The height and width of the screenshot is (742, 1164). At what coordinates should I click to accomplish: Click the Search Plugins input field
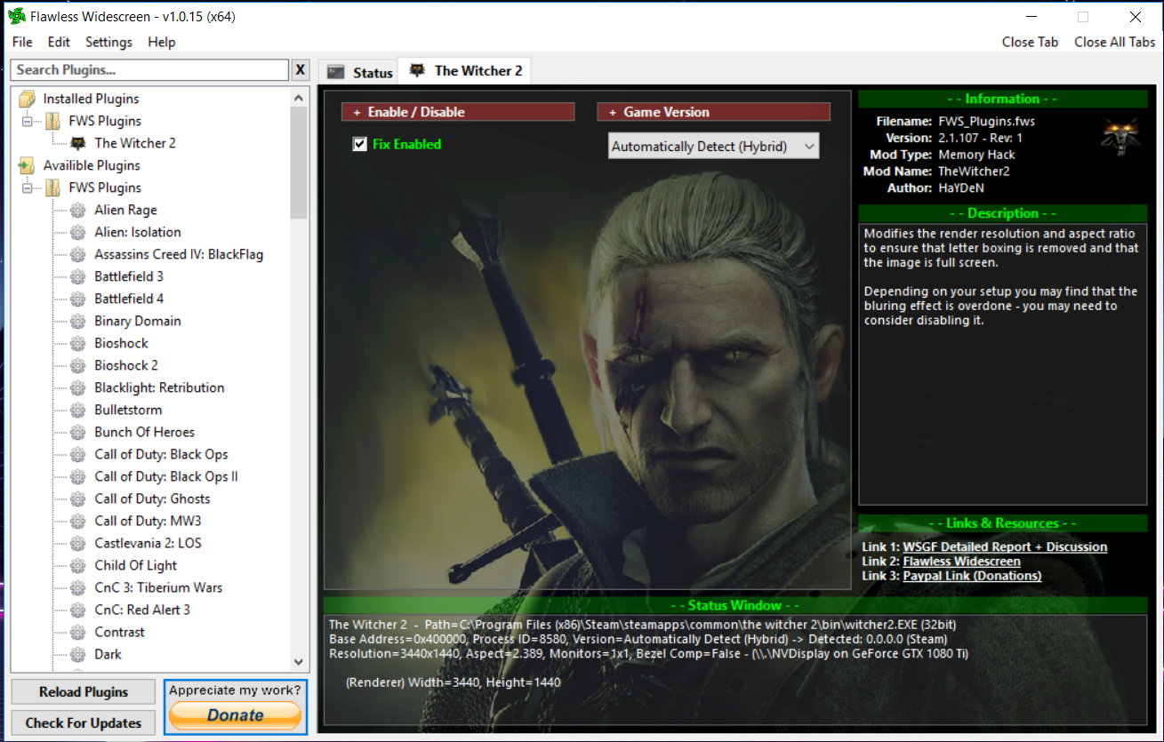pos(150,70)
